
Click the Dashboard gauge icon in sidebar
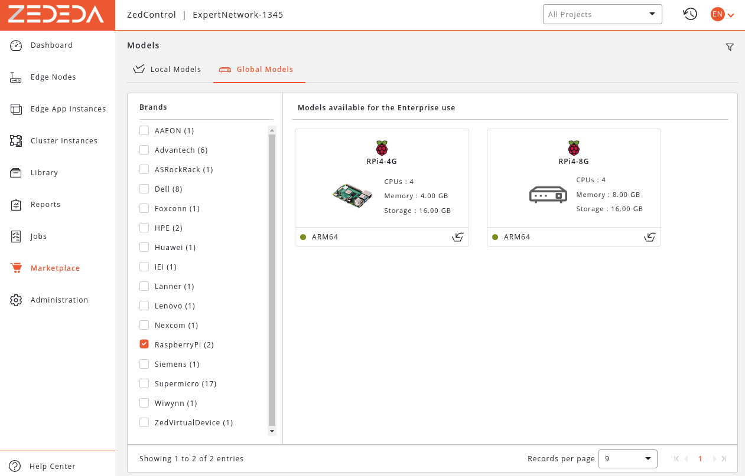16,45
